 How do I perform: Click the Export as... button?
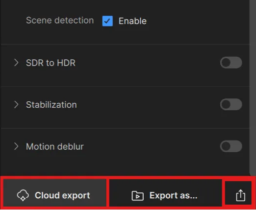[166, 193]
